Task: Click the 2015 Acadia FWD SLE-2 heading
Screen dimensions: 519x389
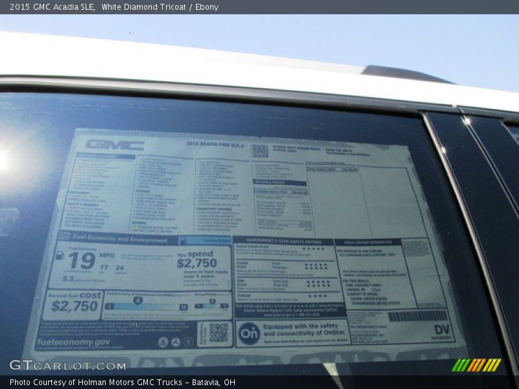Action: [x=214, y=144]
